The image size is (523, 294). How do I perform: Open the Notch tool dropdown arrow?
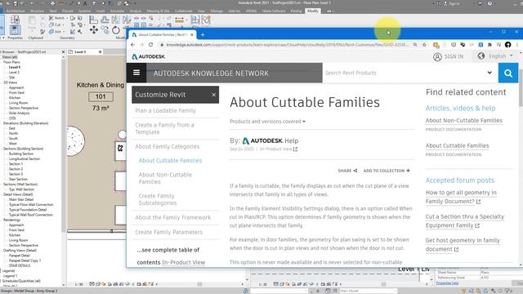tap(66, 18)
